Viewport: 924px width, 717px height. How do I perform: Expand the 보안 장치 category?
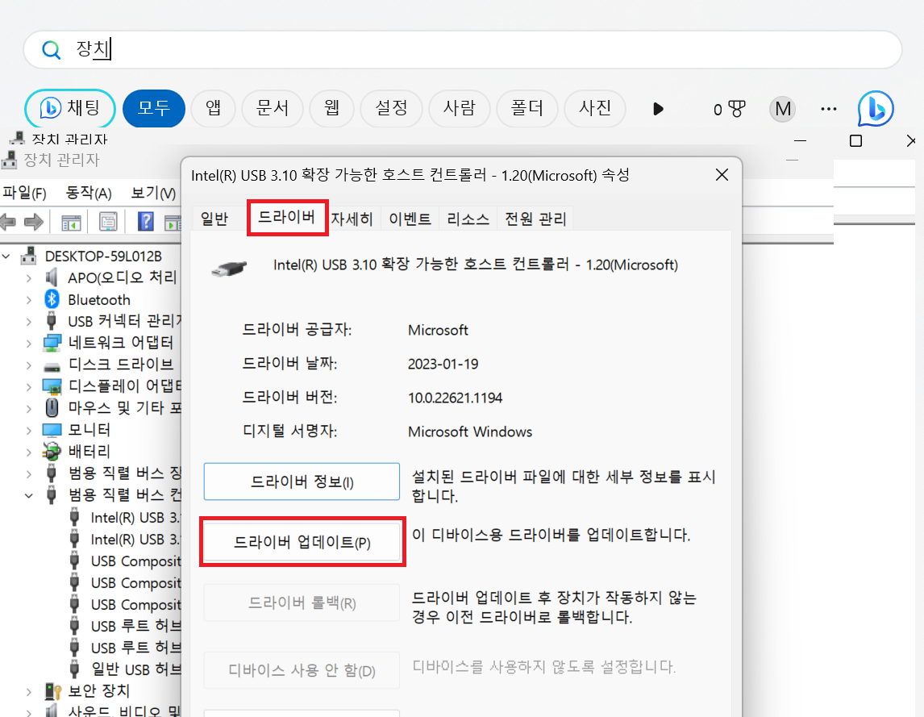pos(28,691)
